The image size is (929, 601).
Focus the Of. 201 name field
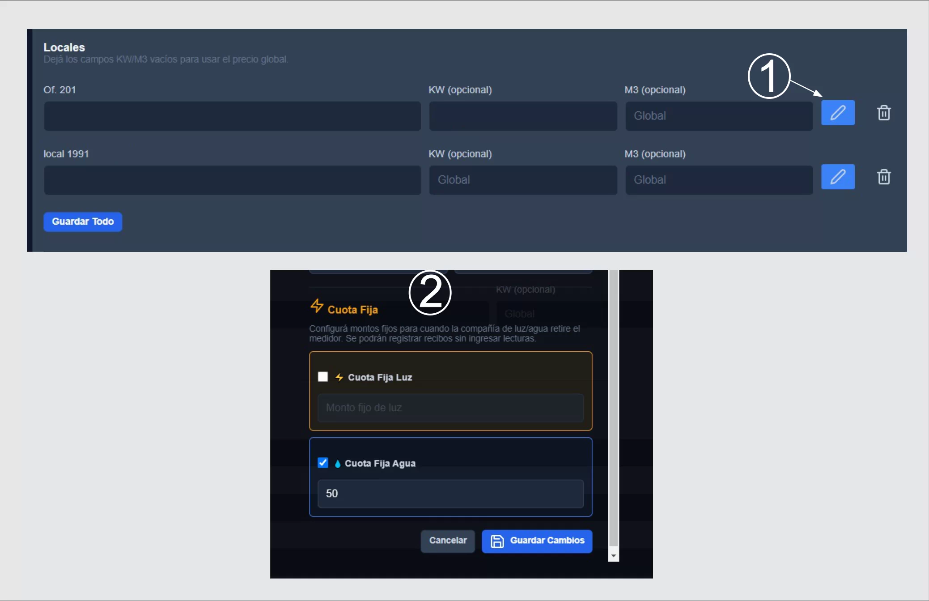click(x=232, y=116)
